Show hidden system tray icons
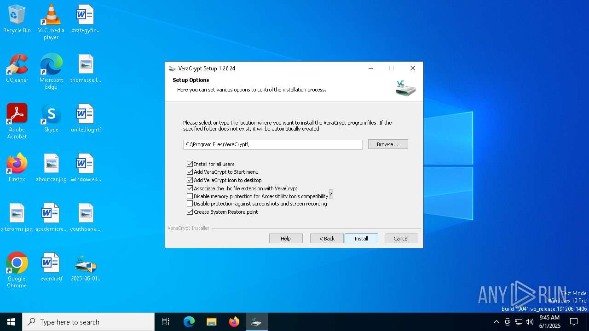 tap(496, 322)
